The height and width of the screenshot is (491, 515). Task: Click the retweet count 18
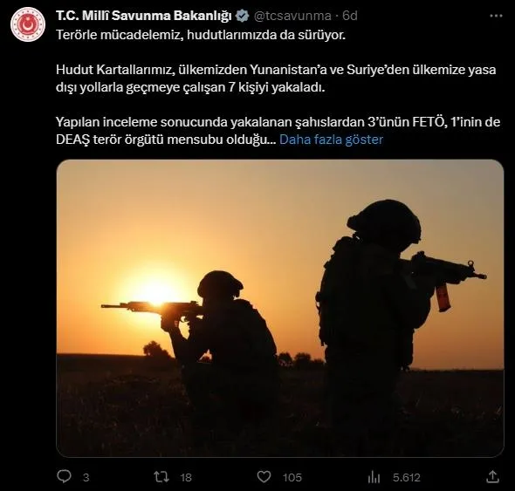point(186,477)
